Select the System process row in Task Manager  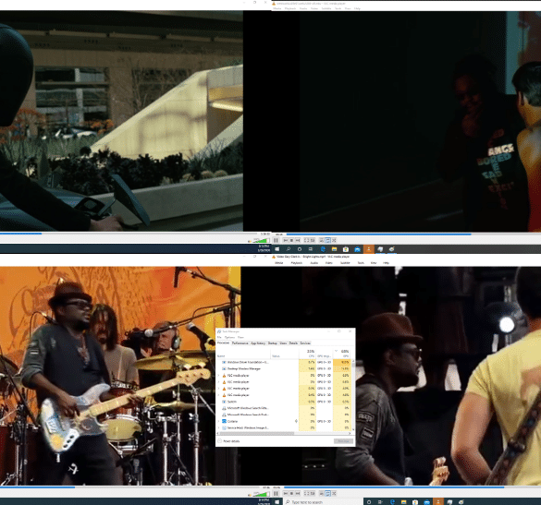click(x=284, y=402)
